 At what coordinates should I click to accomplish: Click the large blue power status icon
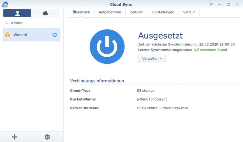point(107,47)
